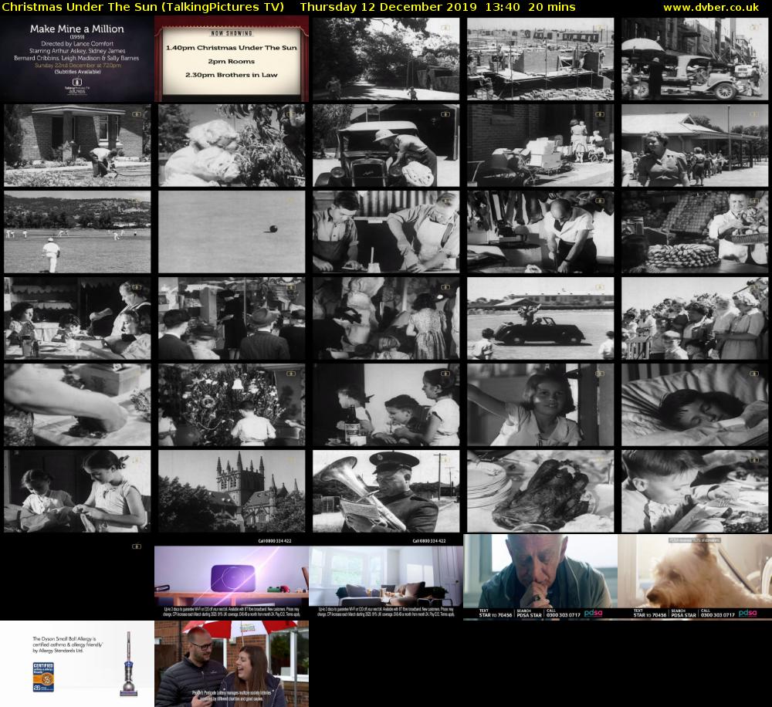Select the ball rolling on grass thumbnail
Image resolution: width=772 pixels, height=707 pixels.
(232, 232)
